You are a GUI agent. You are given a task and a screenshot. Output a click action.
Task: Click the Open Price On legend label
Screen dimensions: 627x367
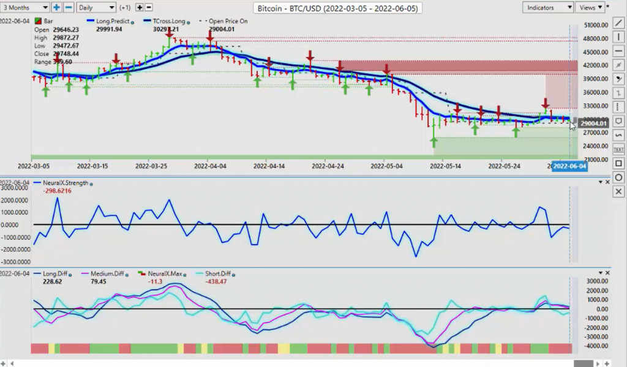pyautogui.click(x=228, y=21)
